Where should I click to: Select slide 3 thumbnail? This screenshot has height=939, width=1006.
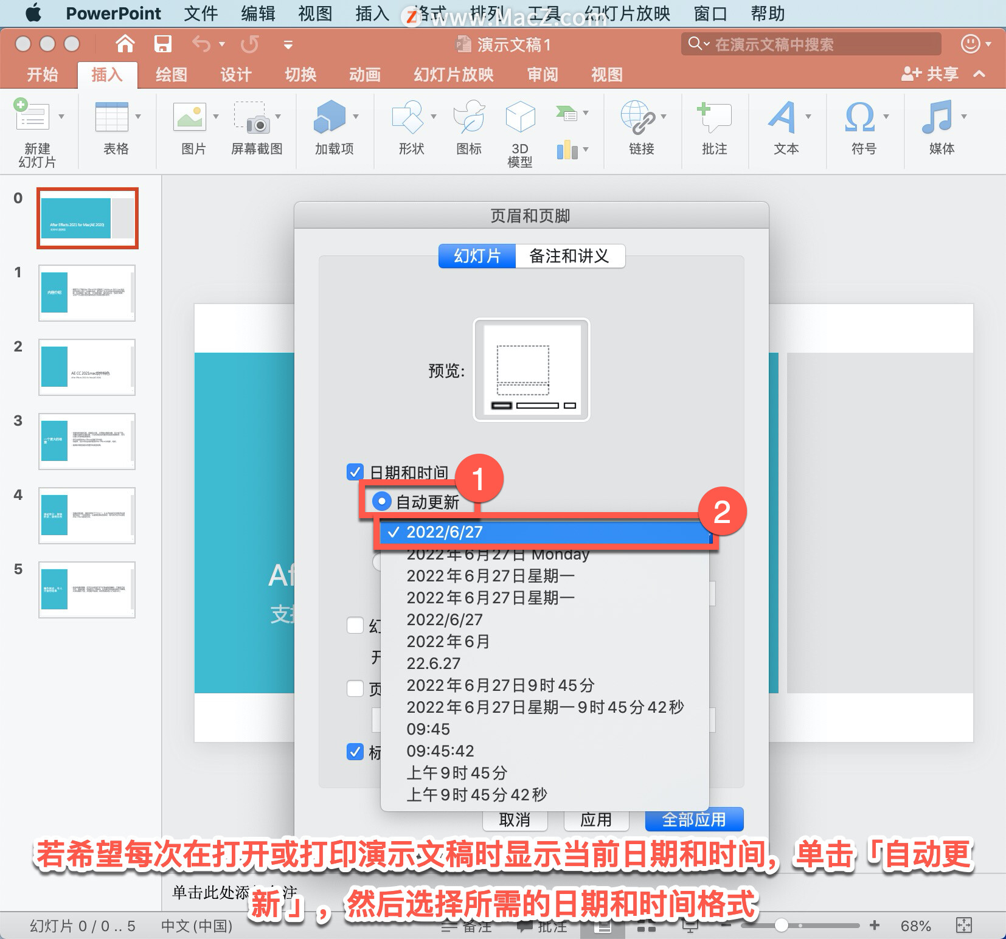coord(87,442)
